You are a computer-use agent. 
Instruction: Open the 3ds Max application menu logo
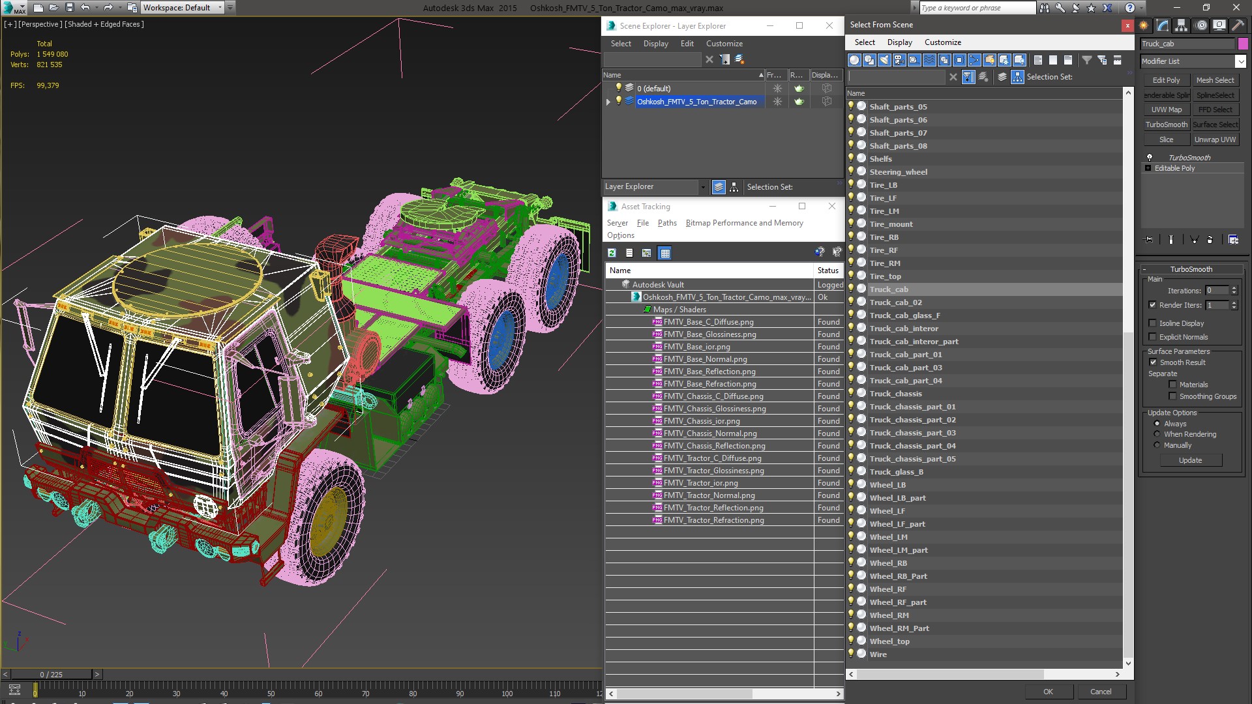click(13, 8)
